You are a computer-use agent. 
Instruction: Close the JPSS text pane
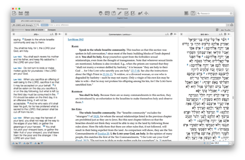tap(14, 34)
